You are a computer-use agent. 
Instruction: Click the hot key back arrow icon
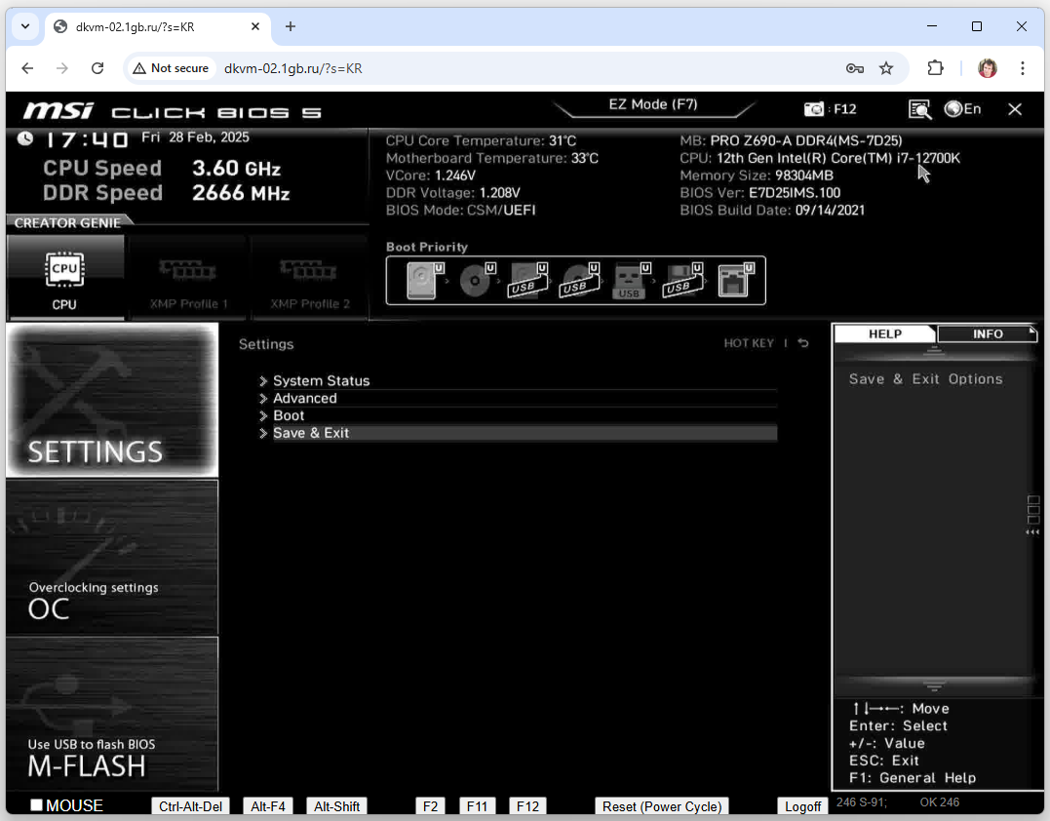(x=803, y=343)
